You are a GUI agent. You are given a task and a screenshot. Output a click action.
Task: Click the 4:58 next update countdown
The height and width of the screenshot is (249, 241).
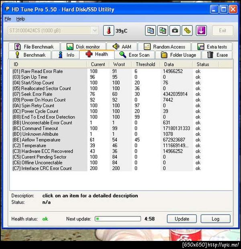pyautogui.click(x=149, y=219)
